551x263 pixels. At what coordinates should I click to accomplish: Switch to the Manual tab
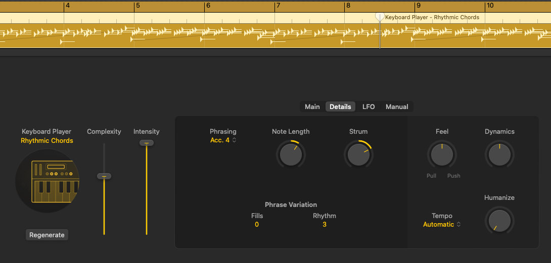coord(397,107)
